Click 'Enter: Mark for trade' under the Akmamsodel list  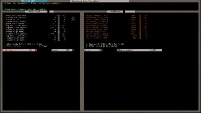(x=112, y=44)
